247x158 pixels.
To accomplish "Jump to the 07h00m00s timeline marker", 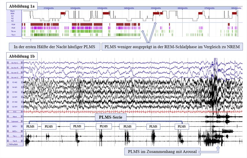I will [x=209, y=8].
